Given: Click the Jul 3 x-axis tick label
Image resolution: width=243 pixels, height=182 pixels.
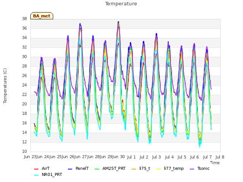Looking at the screenshot, I should point(156,157).
